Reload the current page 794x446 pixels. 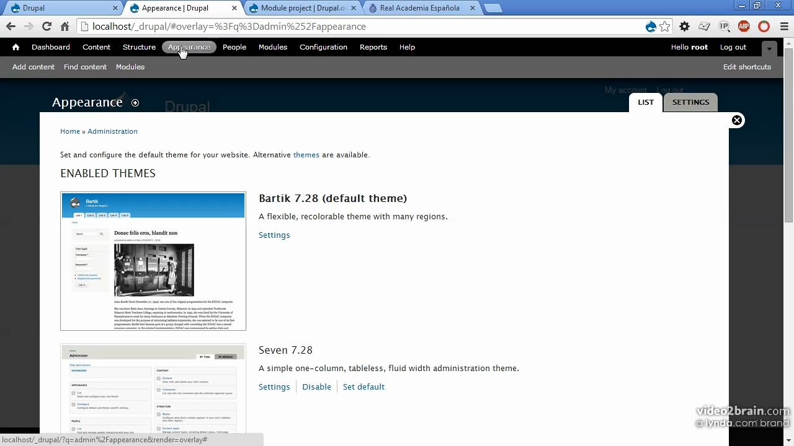coord(47,27)
